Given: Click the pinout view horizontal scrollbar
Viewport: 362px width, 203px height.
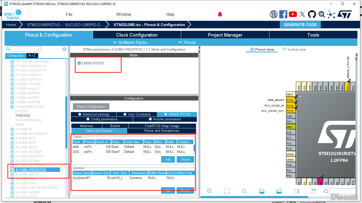Looking at the screenshot, I should tap(254, 197).
